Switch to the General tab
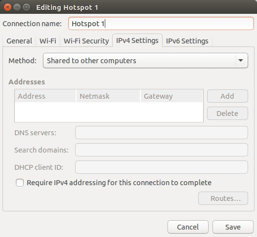The height and width of the screenshot is (237, 257). pos(19,41)
